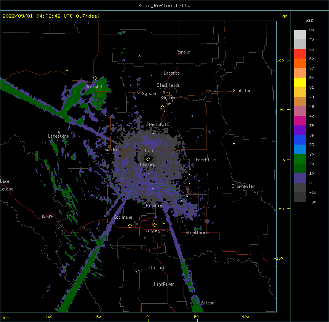Click the Banff label

pyautogui.click(x=47, y=217)
